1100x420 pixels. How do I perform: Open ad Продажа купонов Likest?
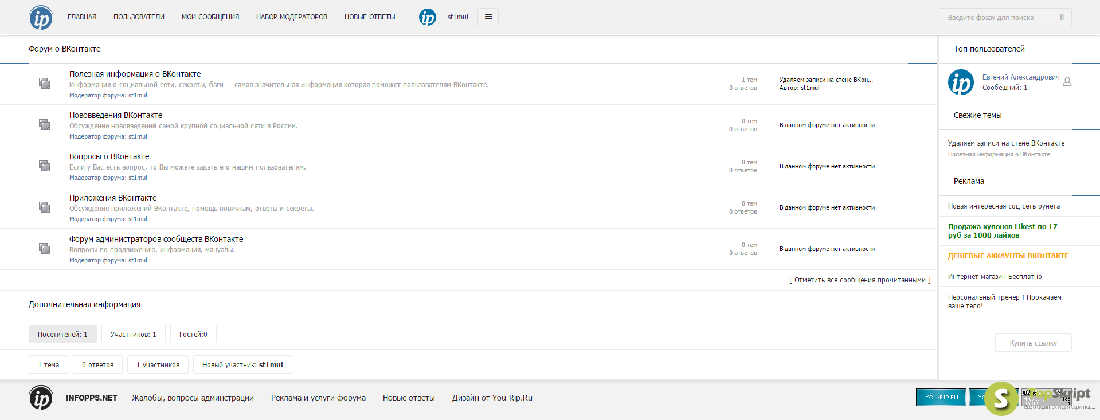1003,231
